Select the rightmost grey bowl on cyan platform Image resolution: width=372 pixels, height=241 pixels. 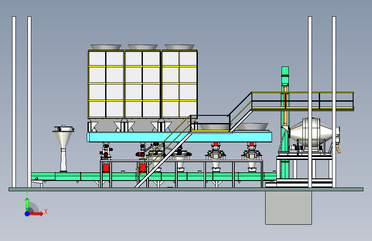(x=253, y=127)
